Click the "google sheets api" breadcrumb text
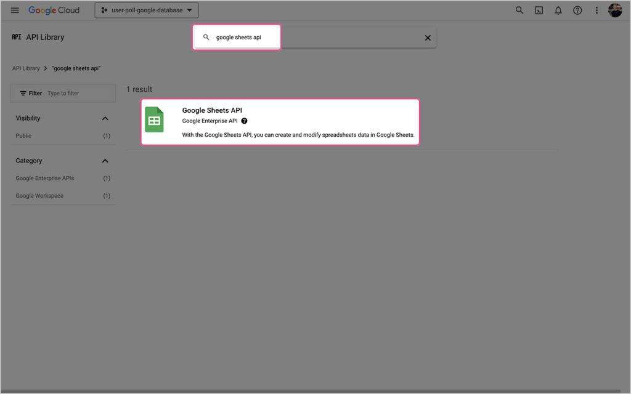The width and height of the screenshot is (631, 394). [x=76, y=68]
